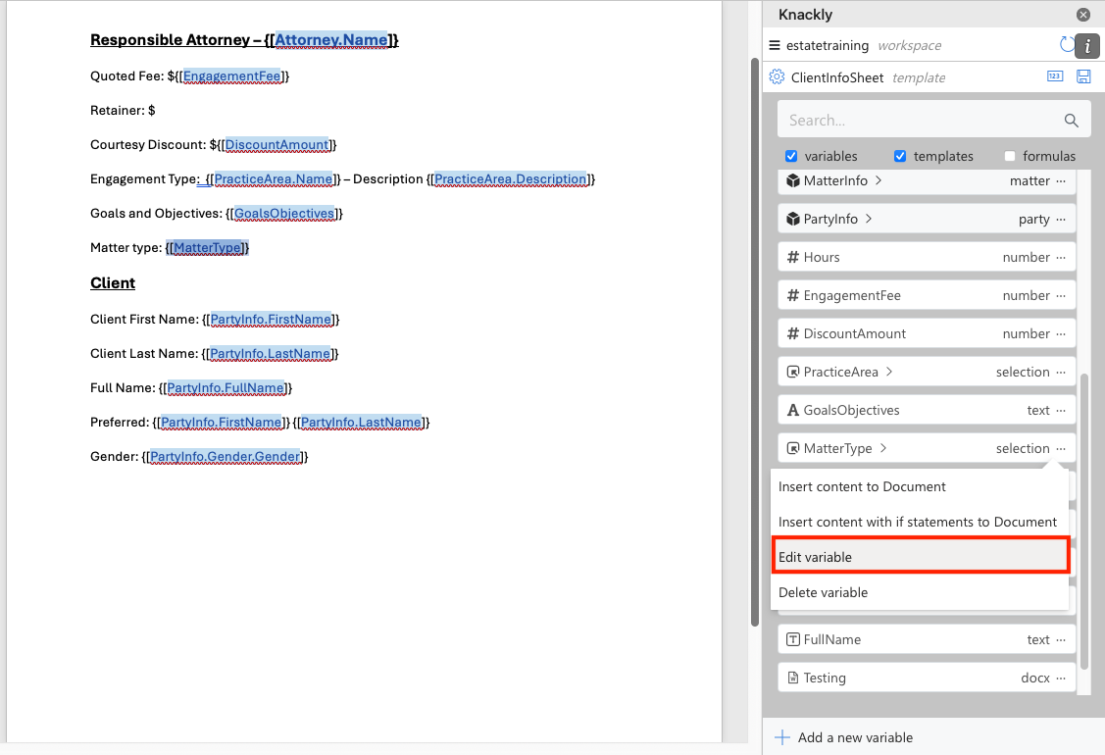Disable the templates filter checkbox

click(900, 156)
